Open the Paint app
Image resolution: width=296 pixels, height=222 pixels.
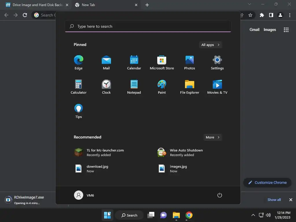point(162,87)
